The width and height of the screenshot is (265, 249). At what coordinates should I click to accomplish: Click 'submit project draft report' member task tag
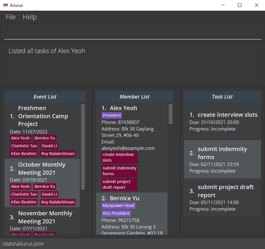click(119, 184)
